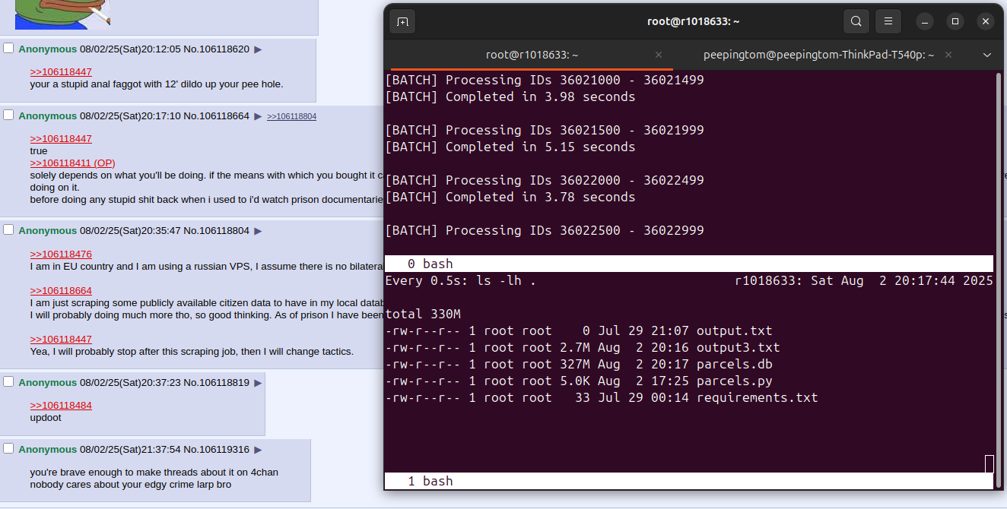Click post number 106119316 to quote it
Screen dimensions: 1007x509
click(224, 450)
